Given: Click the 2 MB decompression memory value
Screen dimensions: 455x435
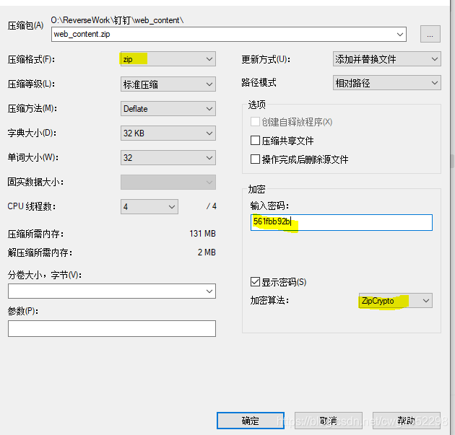Looking at the screenshot, I should pos(207,252).
